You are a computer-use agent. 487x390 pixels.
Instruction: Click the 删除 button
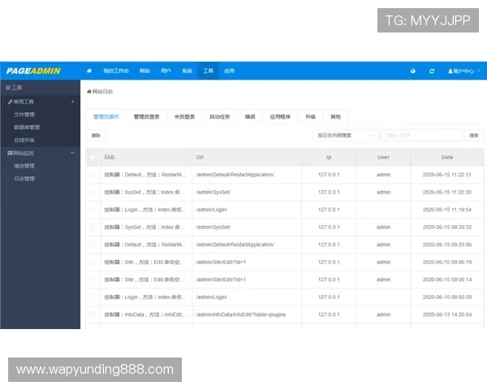click(96, 135)
